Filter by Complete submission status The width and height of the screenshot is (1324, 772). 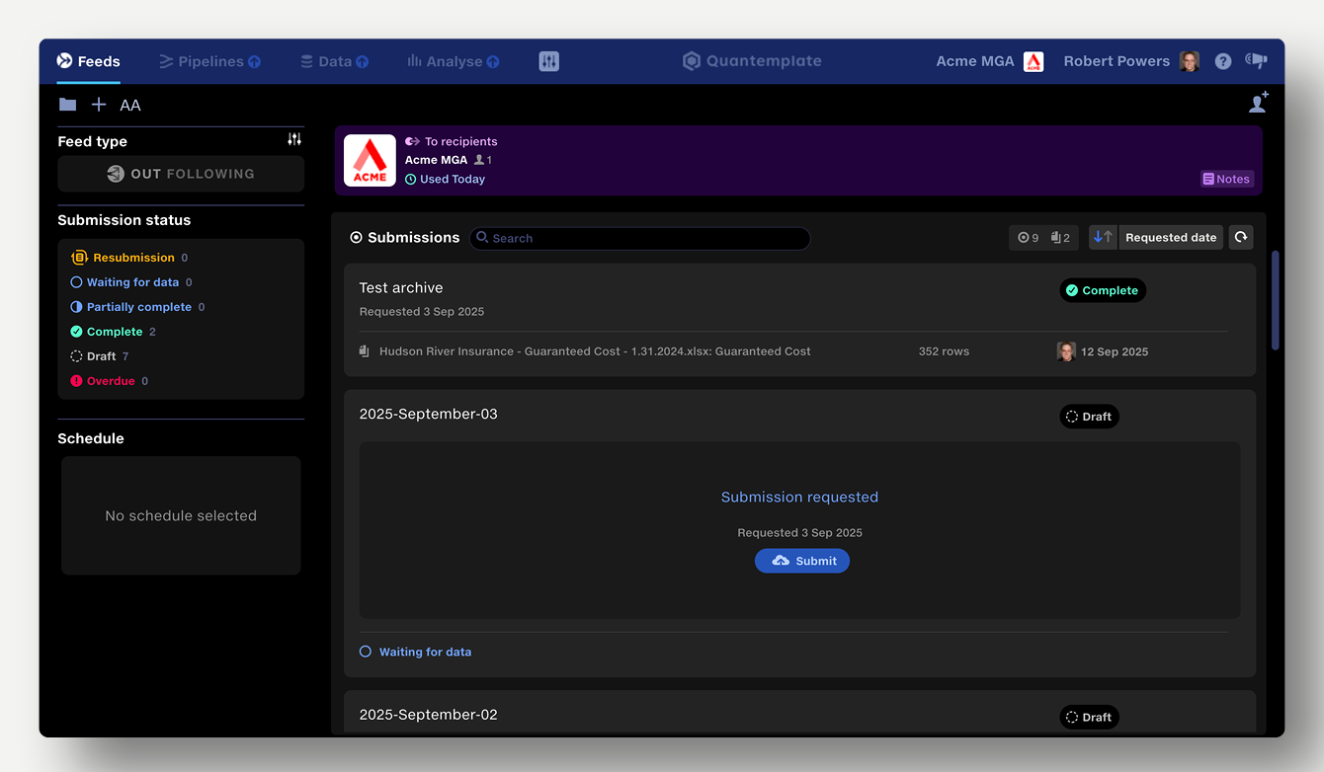pos(114,332)
